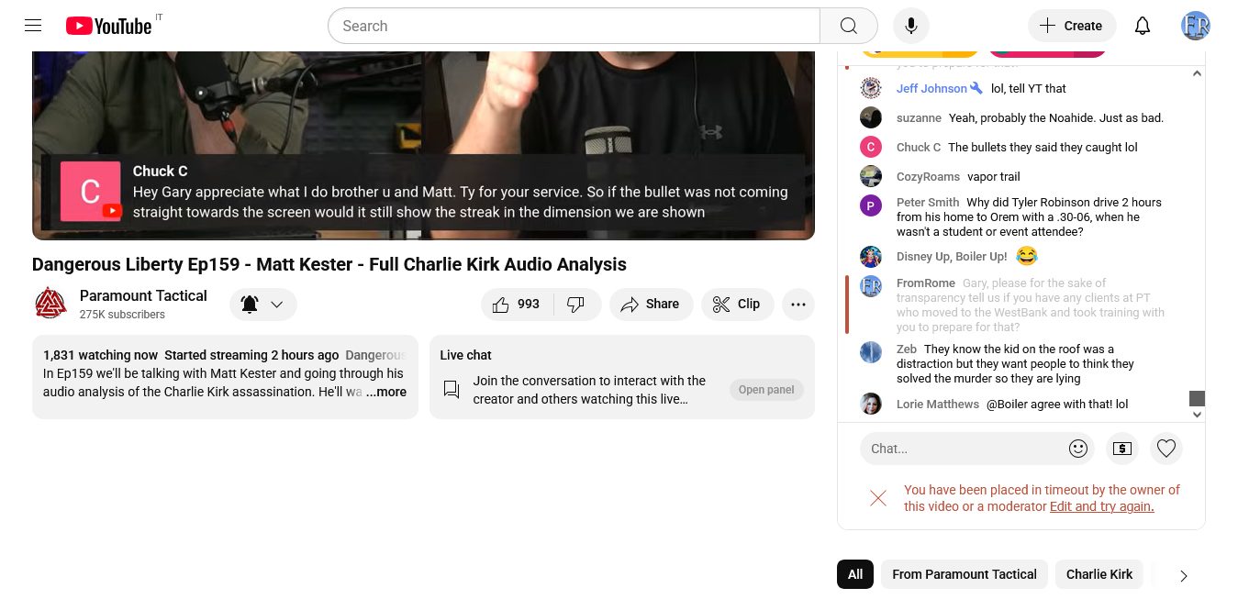Image resolution: width=1238 pixels, height=599 pixels.
Task: Open the three-dot more actions menu
Action: [x=797, y=305]
